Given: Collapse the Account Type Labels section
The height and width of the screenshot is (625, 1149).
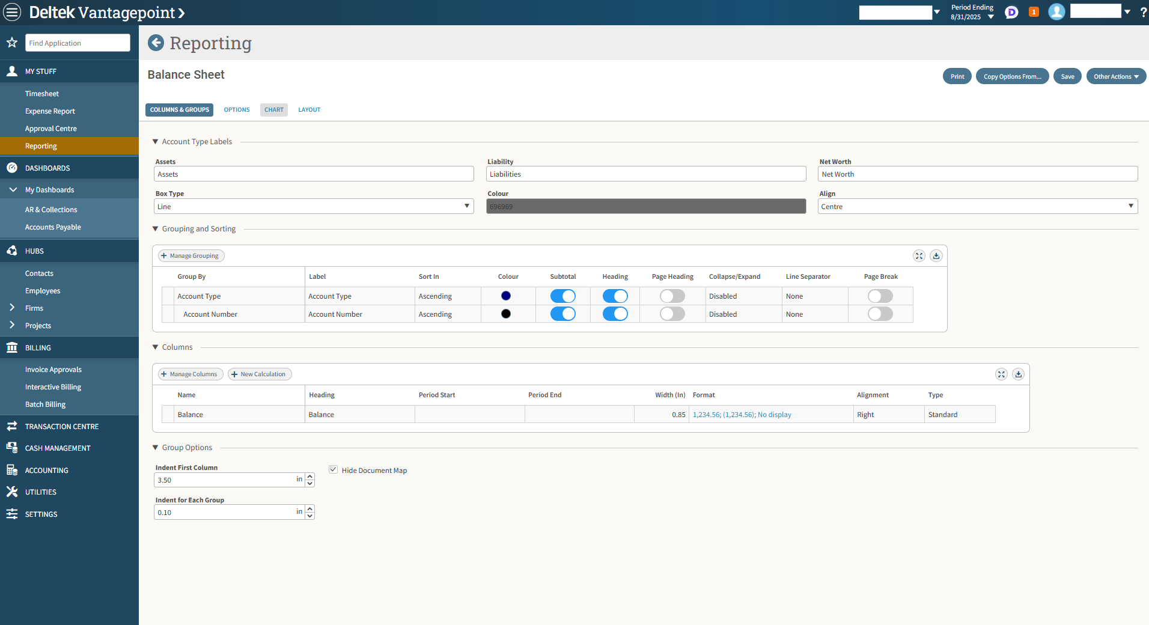Looking at the screenshot, I should point(156,142).
